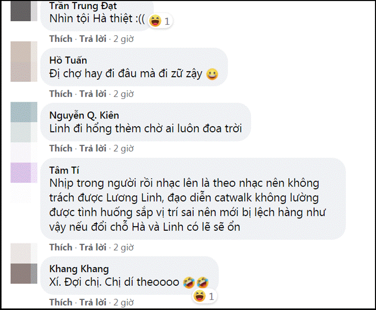Select Trả lời below Tâm Tí's comment
Image resolution: width=376 pixels, height=310 pixels.
93,247
